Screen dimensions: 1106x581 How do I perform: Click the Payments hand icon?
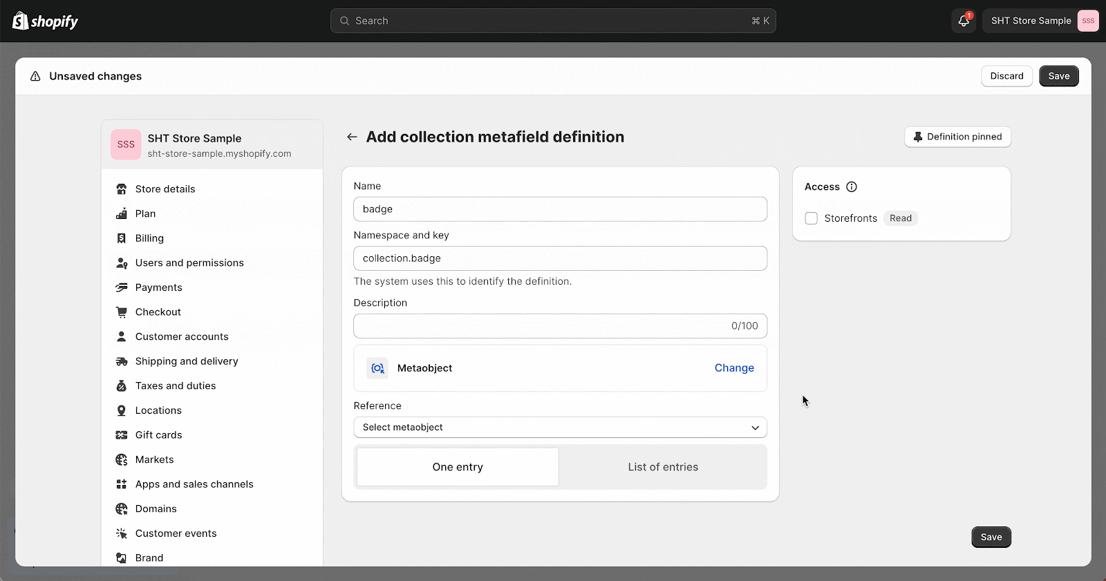pos(122,287)
